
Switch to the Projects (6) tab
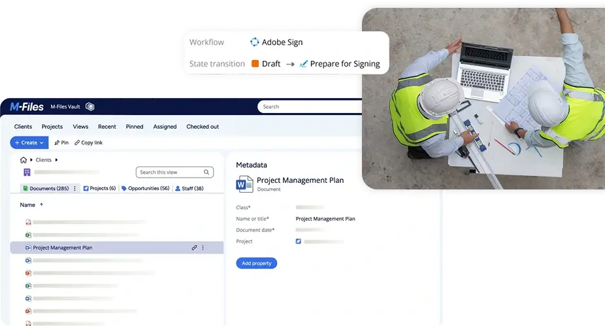click(x=99, y=188)
